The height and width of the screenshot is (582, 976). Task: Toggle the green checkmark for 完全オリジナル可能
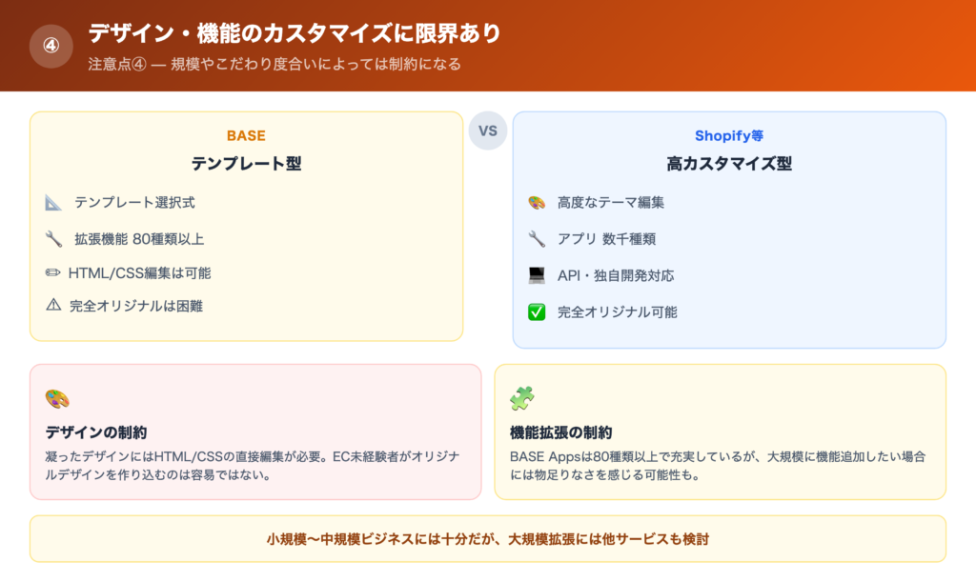tap(539, 311)
